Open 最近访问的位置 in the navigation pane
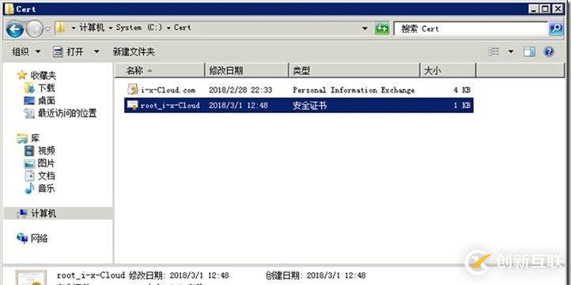 pos(67,114)
